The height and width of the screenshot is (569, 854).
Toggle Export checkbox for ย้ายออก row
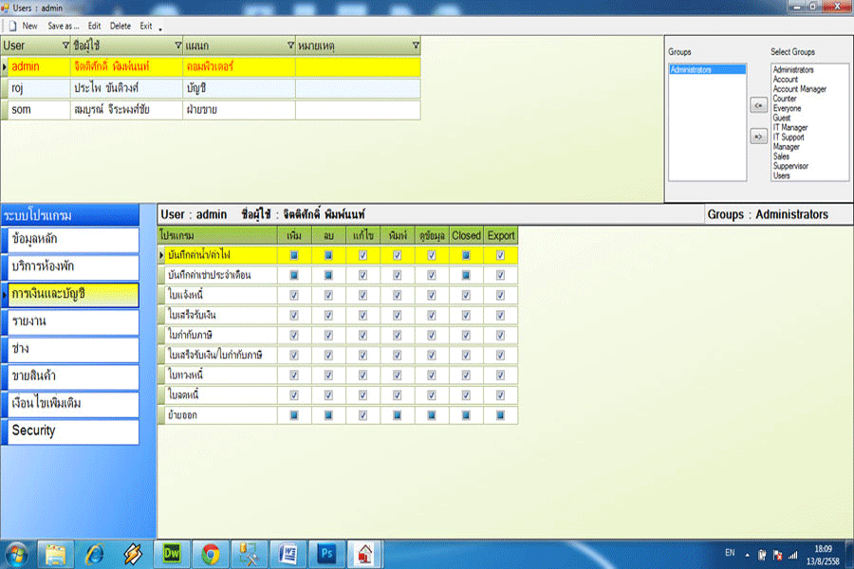pos(500,414)
